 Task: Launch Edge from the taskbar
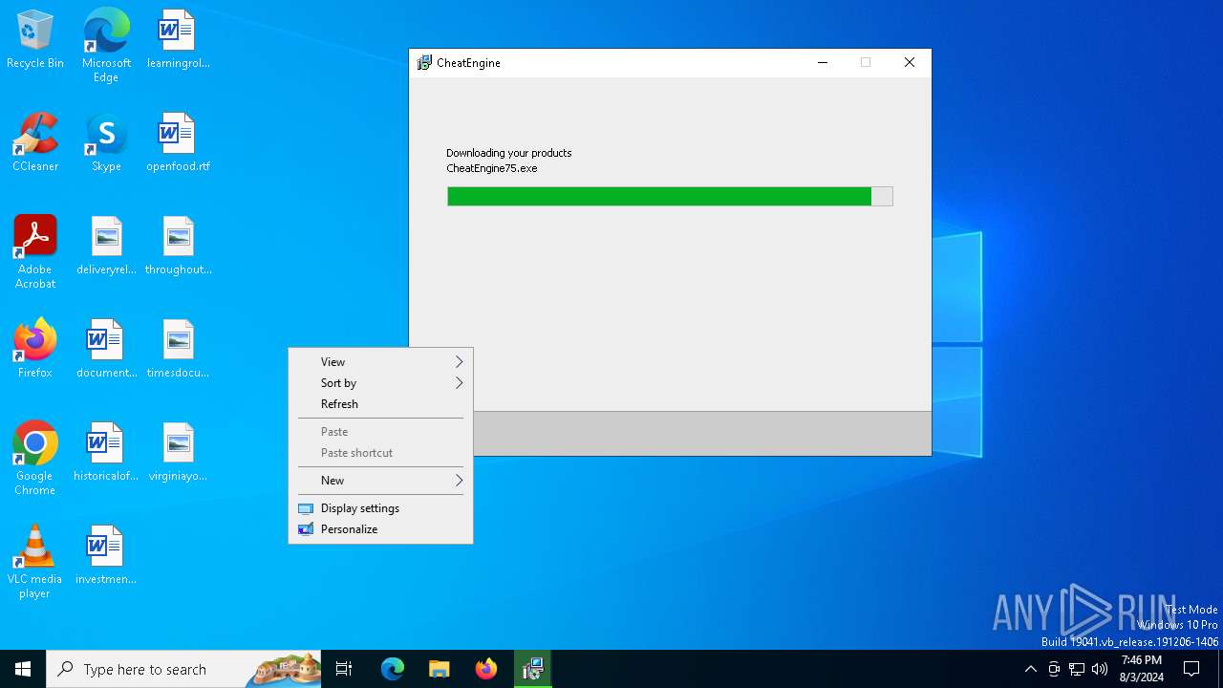[393, 669]
